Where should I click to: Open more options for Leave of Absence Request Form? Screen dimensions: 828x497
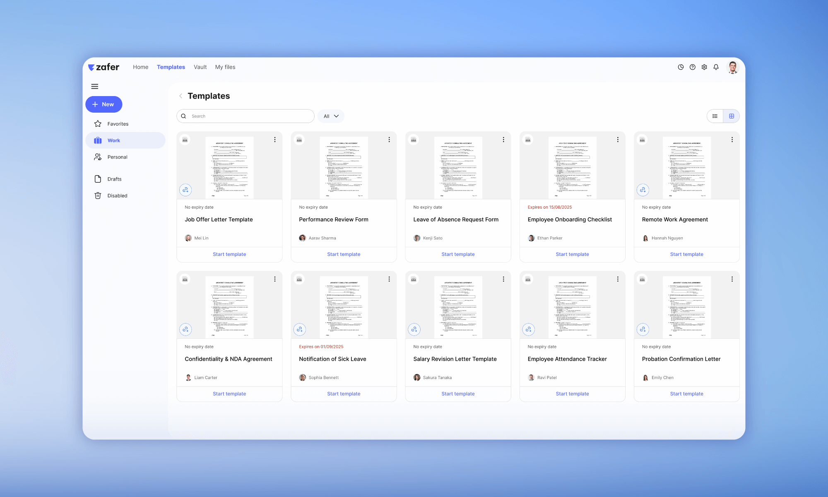[503, 140]
